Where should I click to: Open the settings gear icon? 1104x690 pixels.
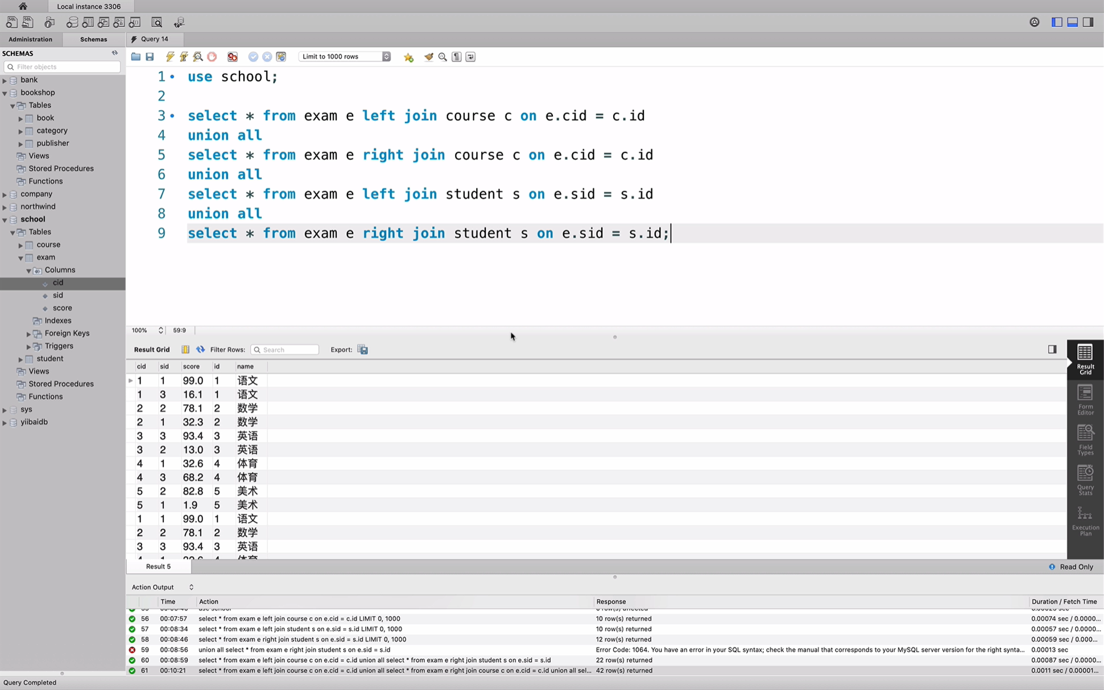(x=1035, y=22)
